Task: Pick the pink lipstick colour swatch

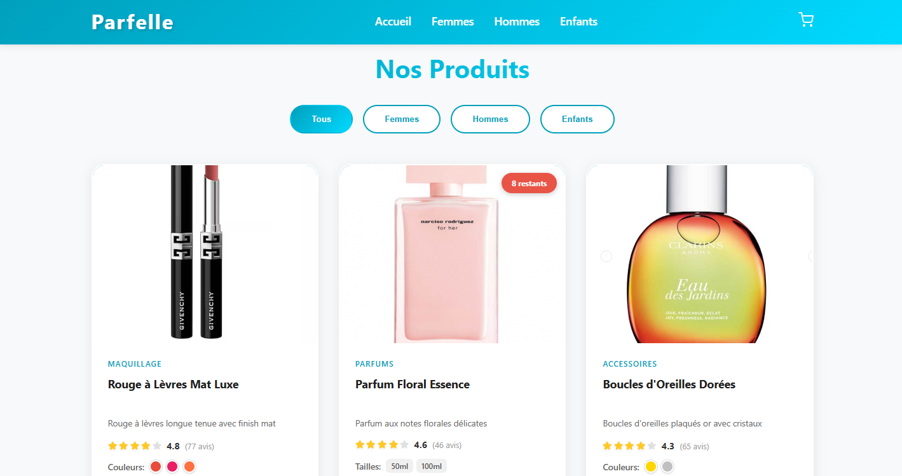Action: pos(172,466)
